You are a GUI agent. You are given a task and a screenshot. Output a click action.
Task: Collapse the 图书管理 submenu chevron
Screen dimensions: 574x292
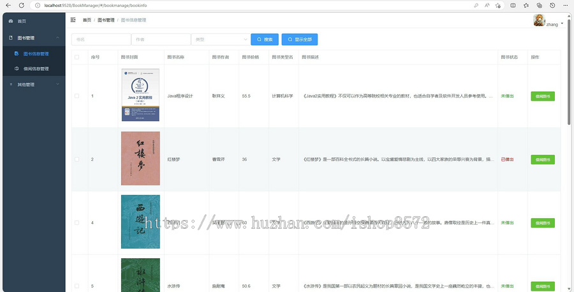click(x=57, y=38)
